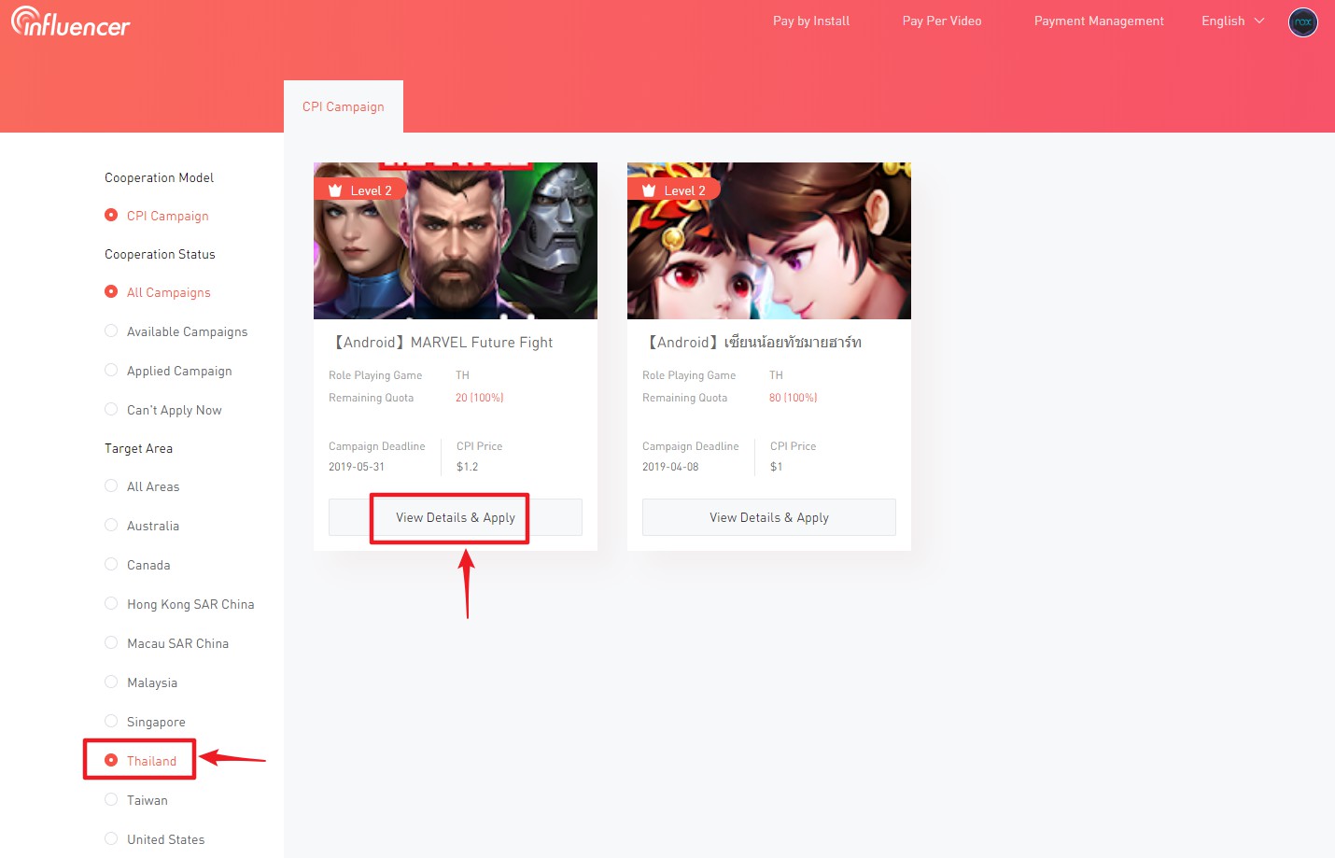The width and height of the screenshot is (1335, 858).
Task: Click the Level 2 crown badge on MARVEL card
Action: (360, 190)
